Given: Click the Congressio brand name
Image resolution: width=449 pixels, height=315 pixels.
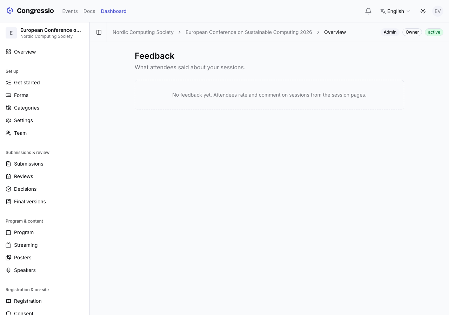Looking at the screenshot, I should (x=35, y=11).
